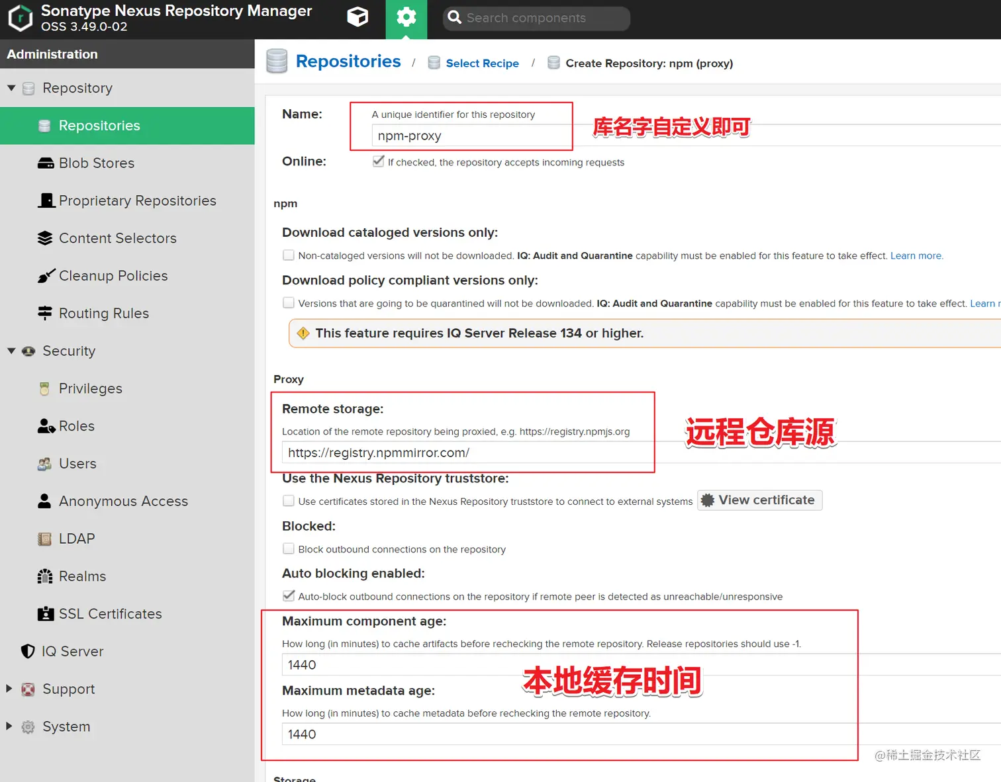The height and width of the screenshot is (782, 1001).
Task: Uncheck the Online checkbox
Action: pos(379,161)
